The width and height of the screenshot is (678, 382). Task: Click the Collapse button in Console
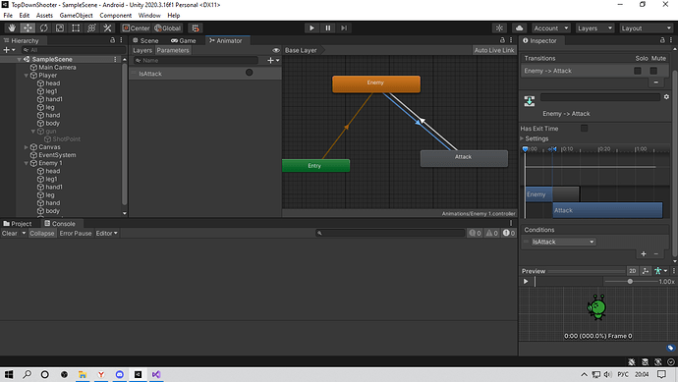(42, 233)
